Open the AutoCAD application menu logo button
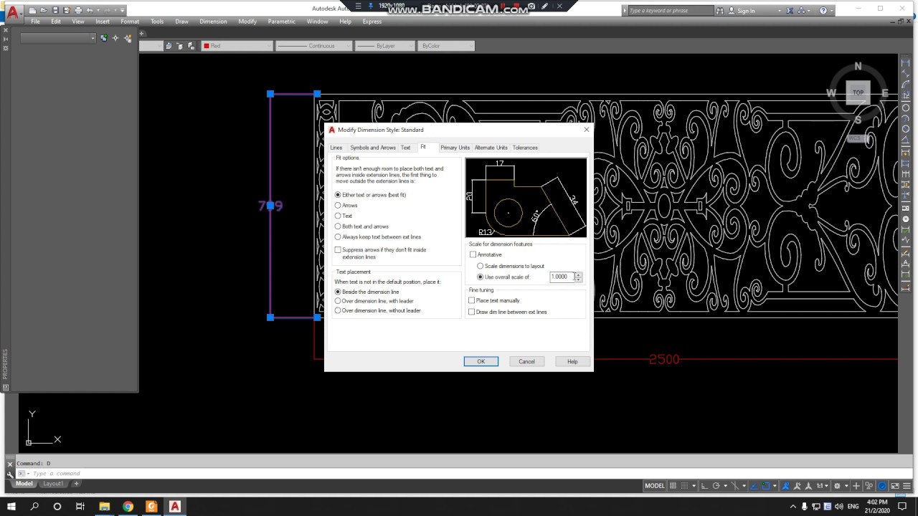The height and width of the screenshot is (516, 918). pyautogui.click(x=12, y=14)
